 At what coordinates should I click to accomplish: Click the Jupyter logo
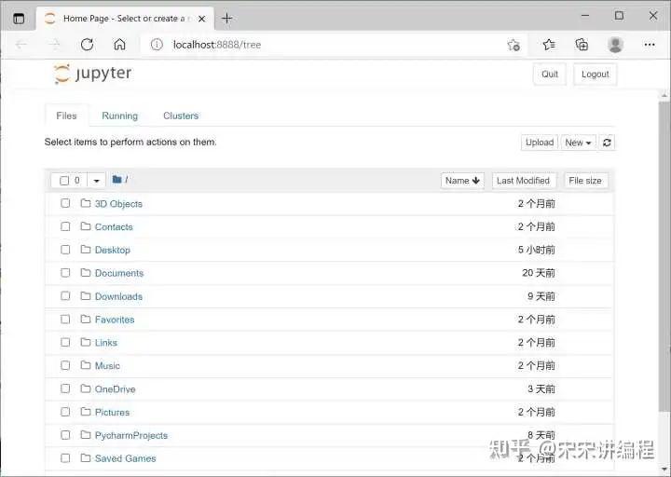coord(92,74)
